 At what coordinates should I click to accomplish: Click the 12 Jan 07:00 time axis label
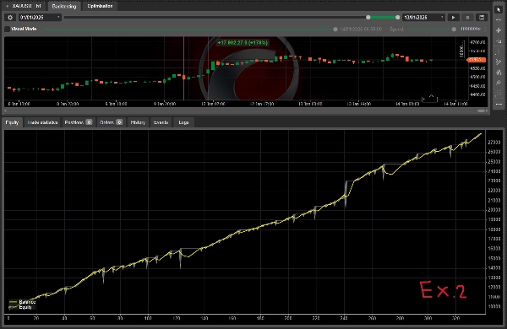[x=214, y=104]
